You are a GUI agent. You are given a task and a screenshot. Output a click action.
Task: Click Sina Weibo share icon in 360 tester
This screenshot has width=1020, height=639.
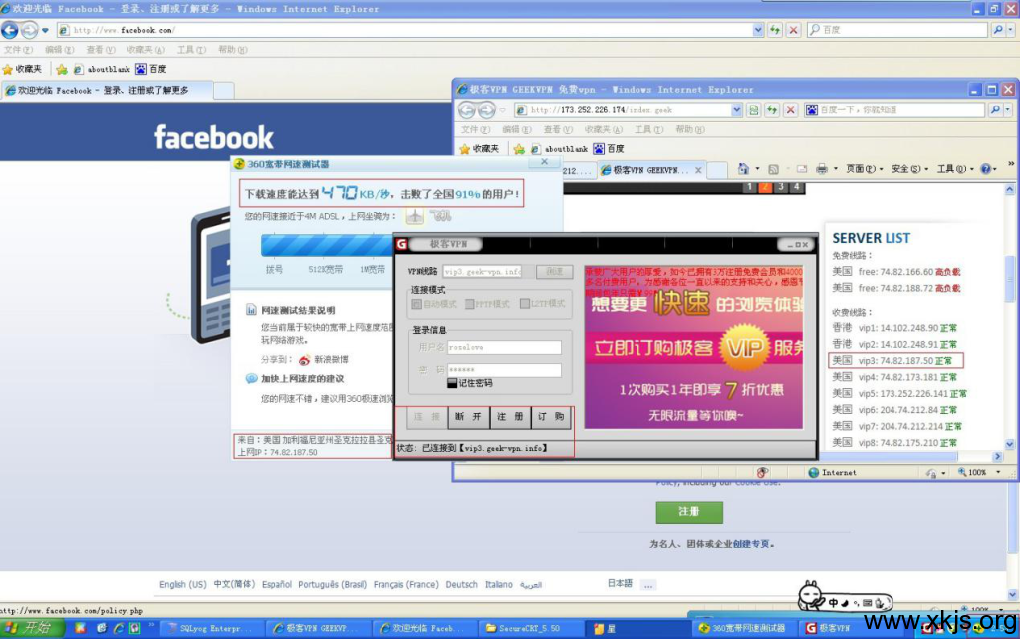point(305,360)
